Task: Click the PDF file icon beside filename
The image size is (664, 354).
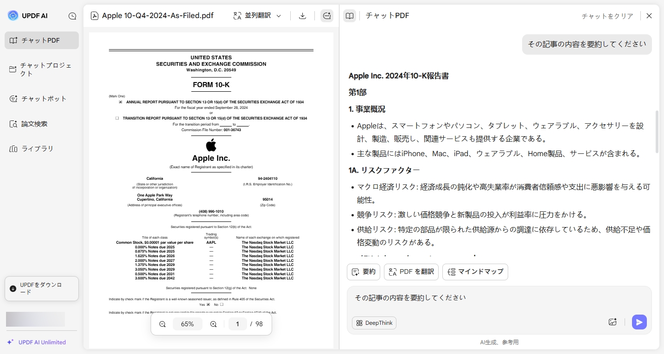Action: [x=94, y=16]
